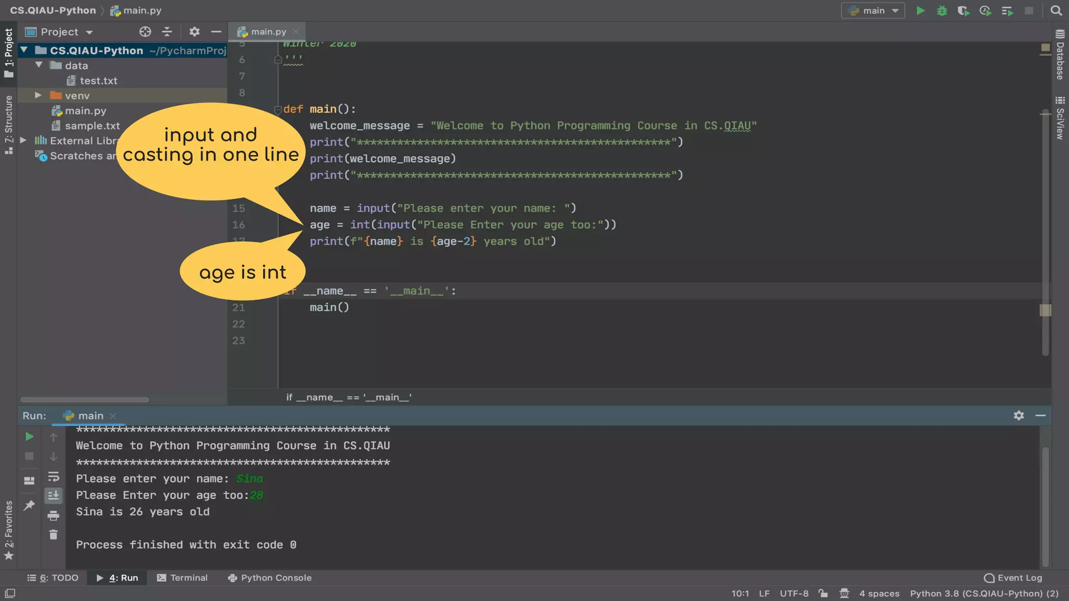The height and width of the screenshot is (601, 1069).
Task: Toggle soft-wrap in run console
Action: point(53,477)
